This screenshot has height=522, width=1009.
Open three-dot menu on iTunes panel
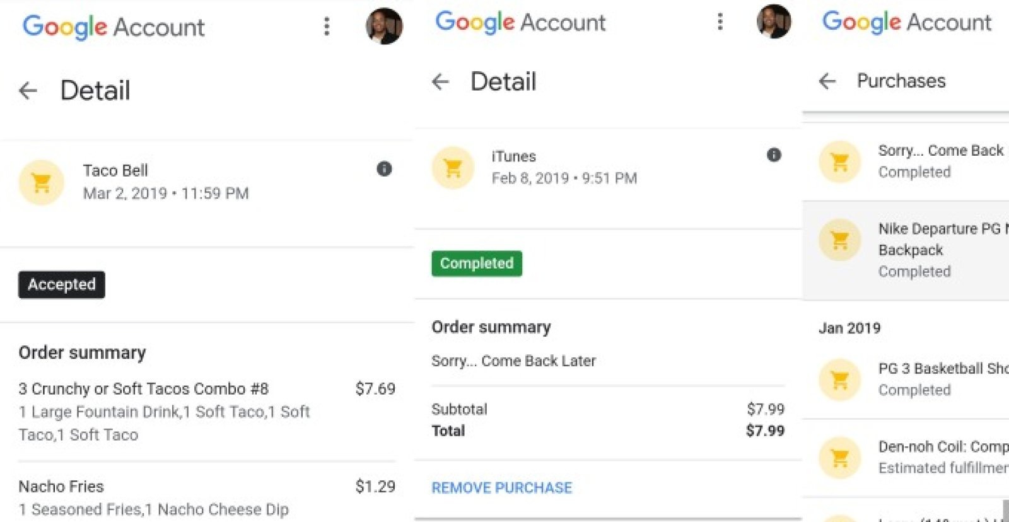pyautogui.click(x=720, y=21)
